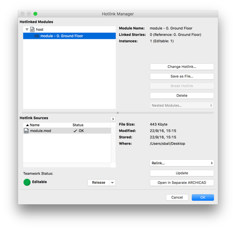Update the selected hotlink source
The width and height of the screenshot is (236, 230).
pyautogui.click(x=182, y=173)
